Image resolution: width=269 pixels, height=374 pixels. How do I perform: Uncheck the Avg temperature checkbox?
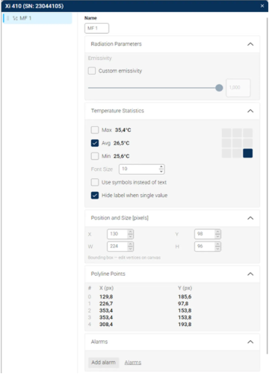tap(95, 143)
